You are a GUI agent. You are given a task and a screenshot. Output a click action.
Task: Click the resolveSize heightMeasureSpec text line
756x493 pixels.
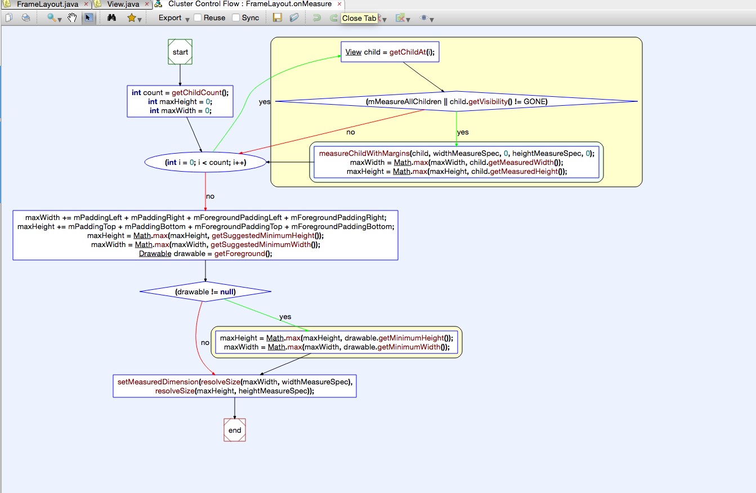click(235, 391)
